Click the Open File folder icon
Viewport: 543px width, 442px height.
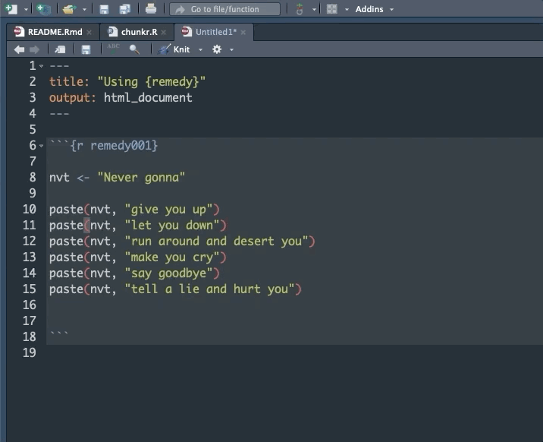point(69,9)
